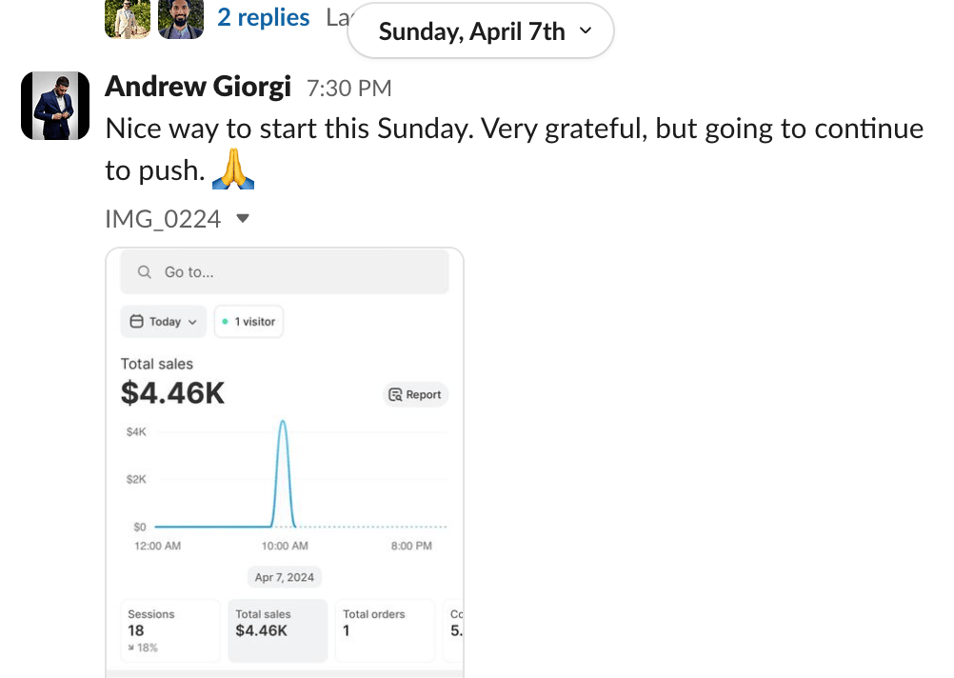This screenshot has height=678, width=954.
Task: Click the Report button
Action: pos(415,395)
